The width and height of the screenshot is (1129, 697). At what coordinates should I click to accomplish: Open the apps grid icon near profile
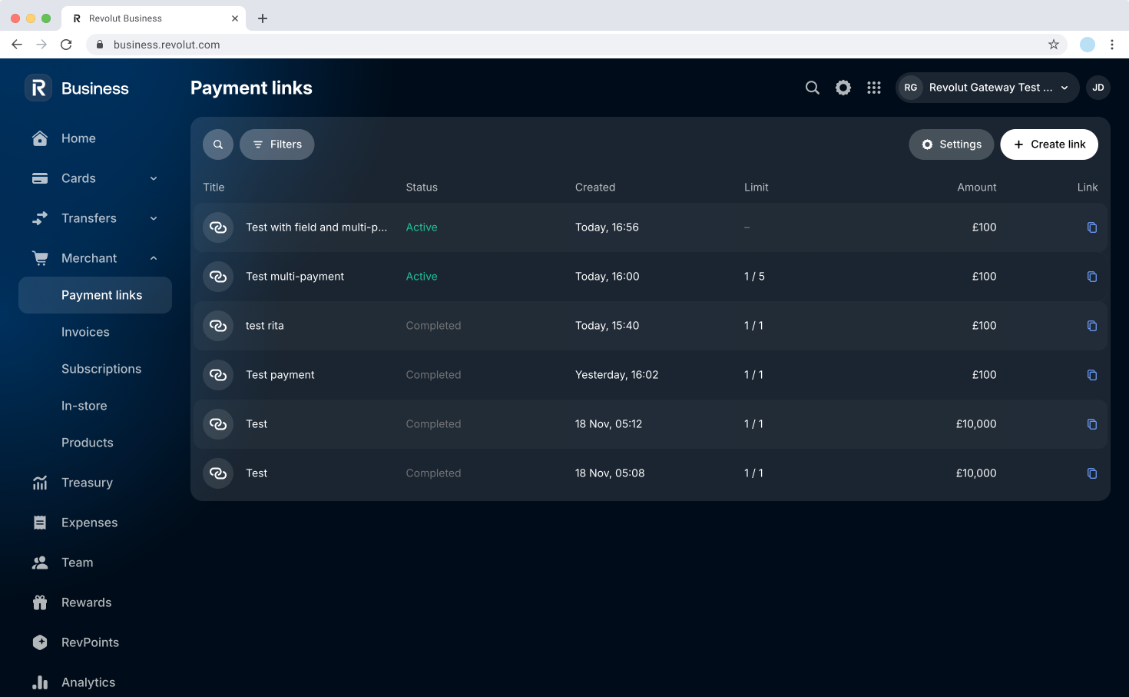[874, 88]
